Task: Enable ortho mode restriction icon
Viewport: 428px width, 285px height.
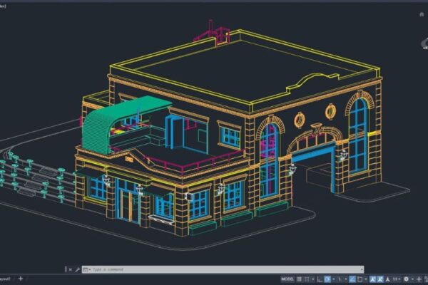Action: (319, 279)
